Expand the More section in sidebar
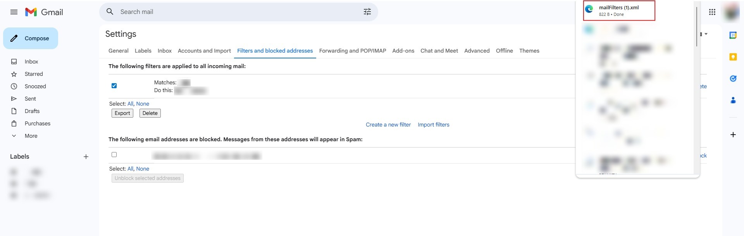Image resolution: width=744 pixels, height=236 pixels. coord(31,136)
